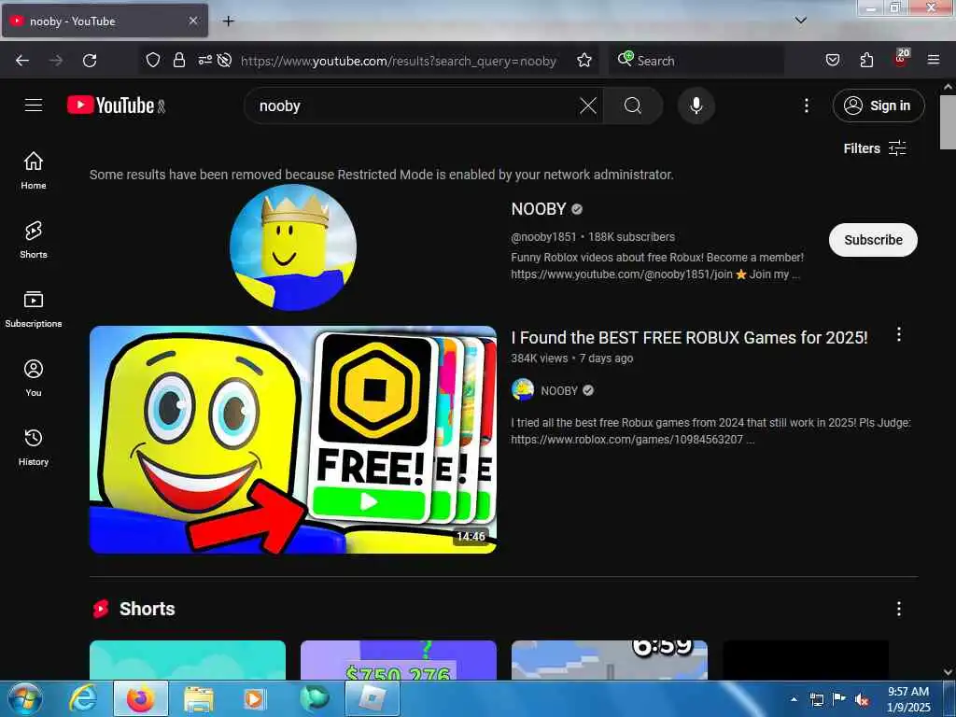Reload the page
Image resolution: width=956 pixels, height=717 pixels.
(90, 61)
